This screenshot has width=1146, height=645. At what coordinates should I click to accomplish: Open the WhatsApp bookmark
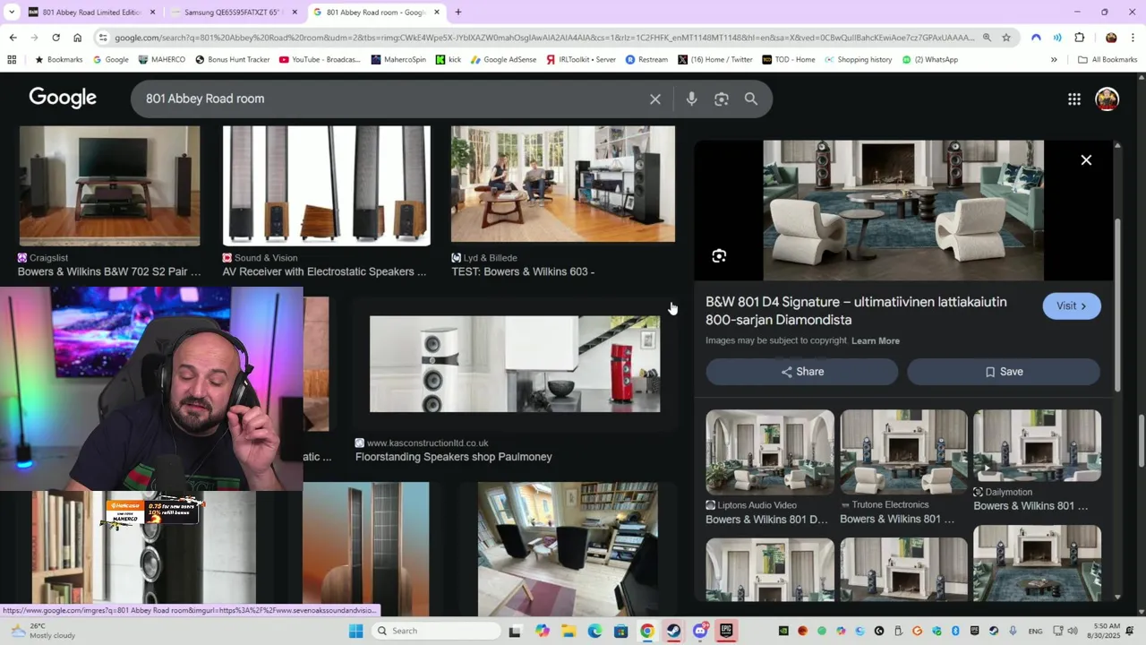coord(930,60)
